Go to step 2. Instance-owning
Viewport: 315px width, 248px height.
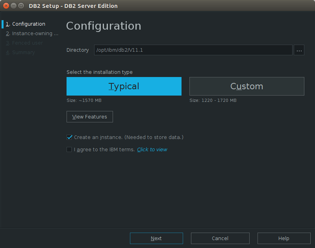(32, 34)
